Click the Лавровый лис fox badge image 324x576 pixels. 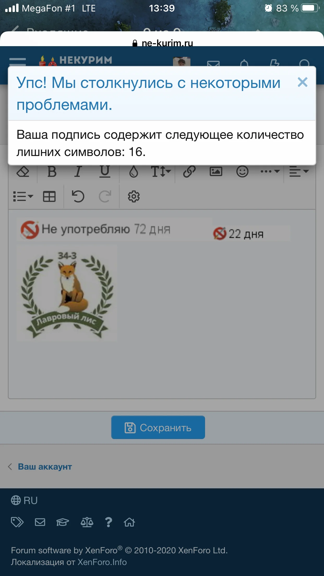[67, 293]
